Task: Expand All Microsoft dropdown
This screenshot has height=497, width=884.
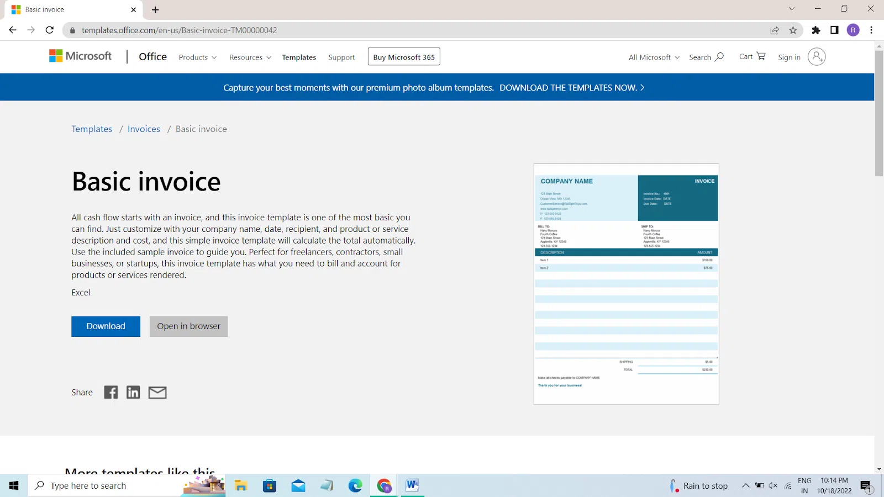Action: [x=654, y=57]
